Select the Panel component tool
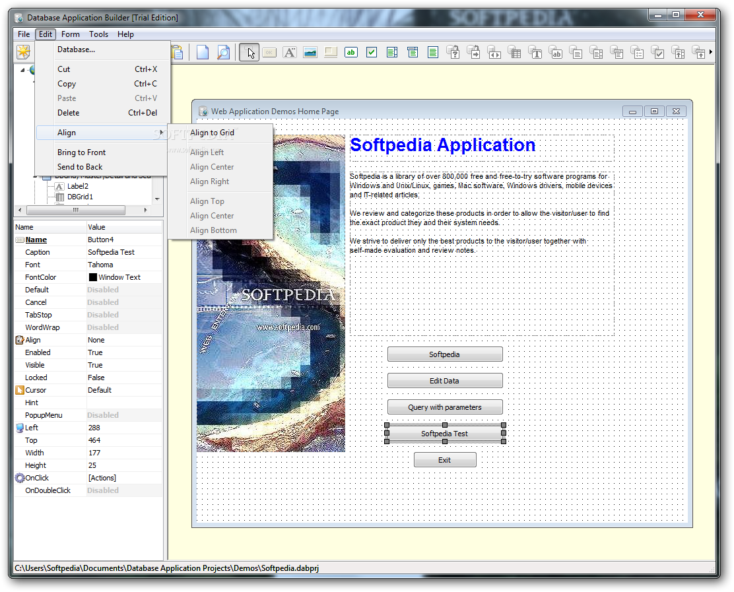 [331, 52]
